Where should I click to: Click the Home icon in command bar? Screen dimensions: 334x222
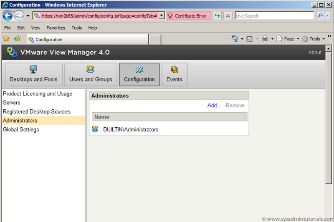235,39
